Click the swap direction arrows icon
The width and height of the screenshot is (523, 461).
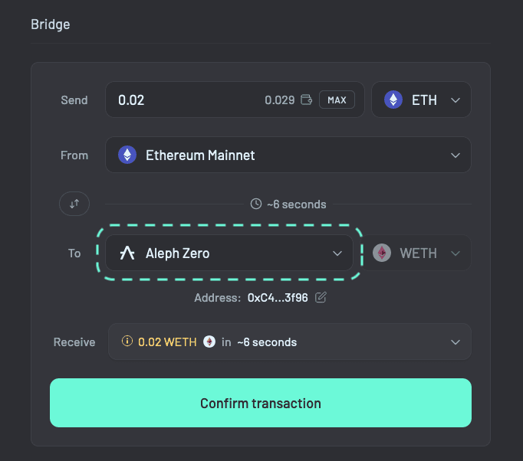click(74, 204)
